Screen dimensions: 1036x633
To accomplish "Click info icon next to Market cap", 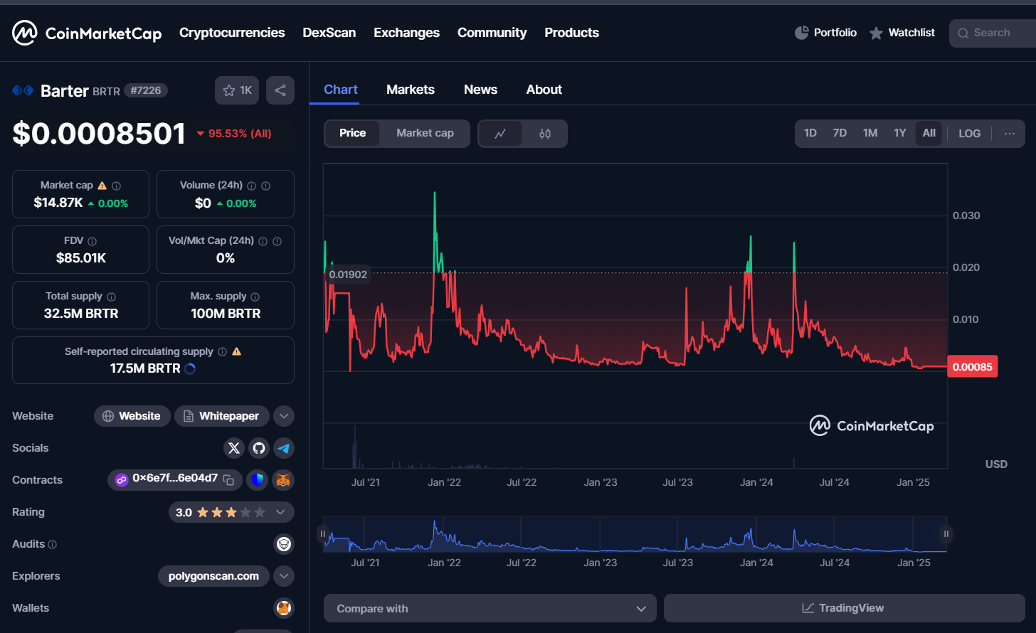I will point(116,186).
